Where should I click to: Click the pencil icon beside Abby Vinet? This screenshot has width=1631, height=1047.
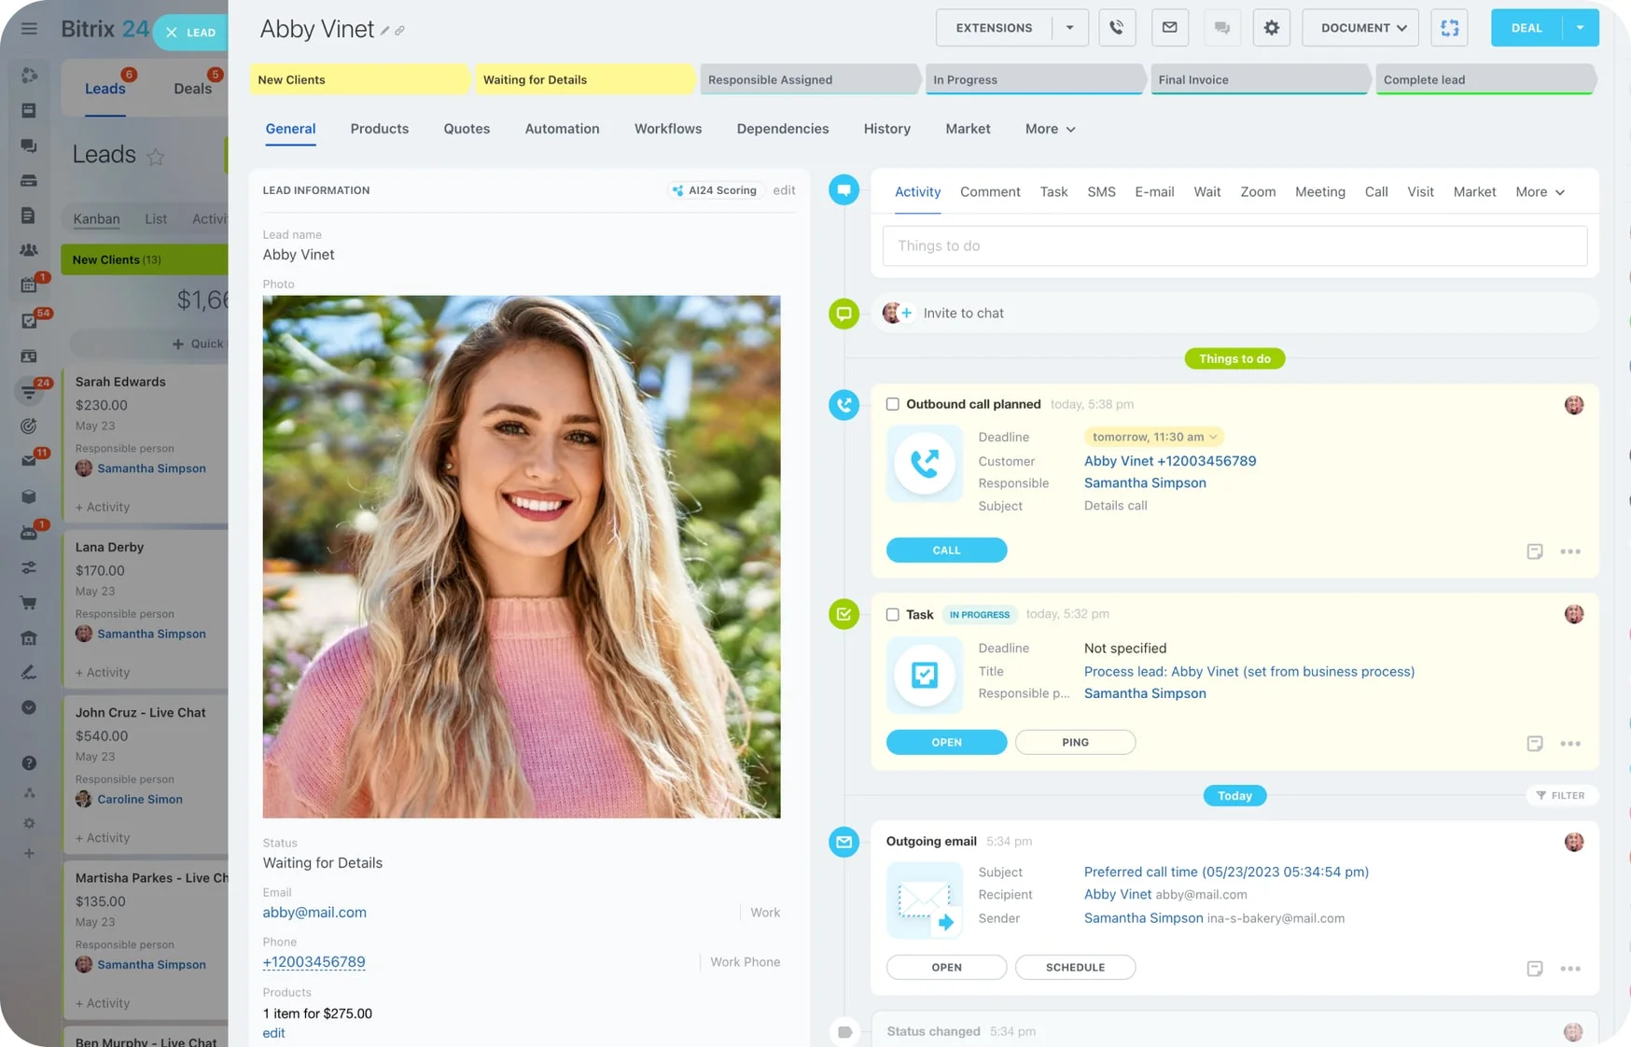(x=384, y=31)
